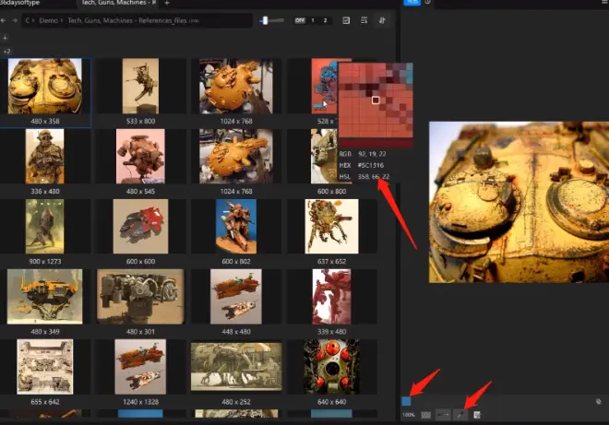Toggle the OFF switch in toolbar
Screen dimensions: 609x425
300,20
